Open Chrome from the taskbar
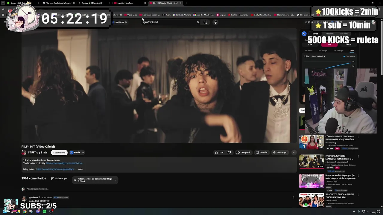The image size is (383, 215). click(25, 211)
